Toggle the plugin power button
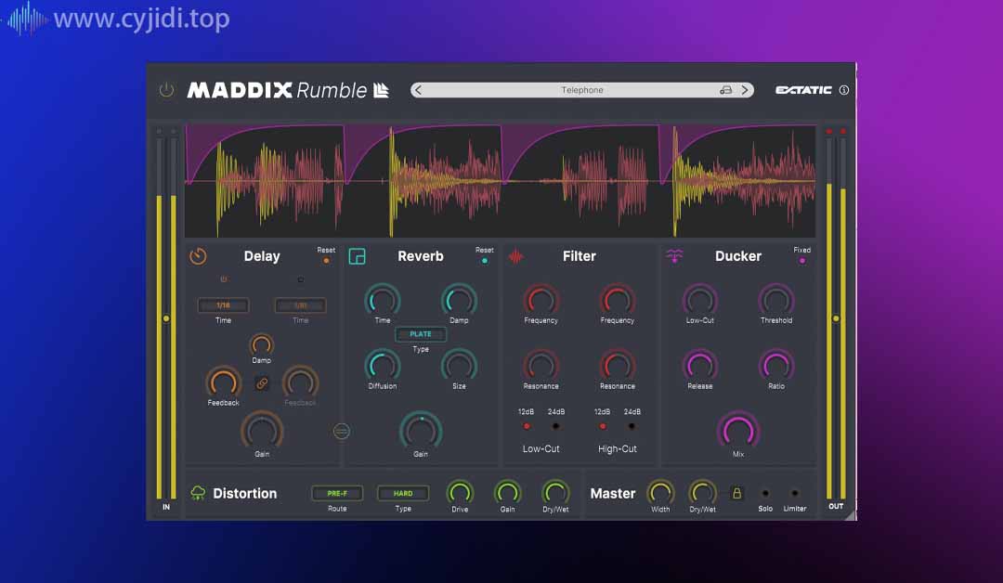Viewport: 1003px width, 583px height. tap(166, 90)
